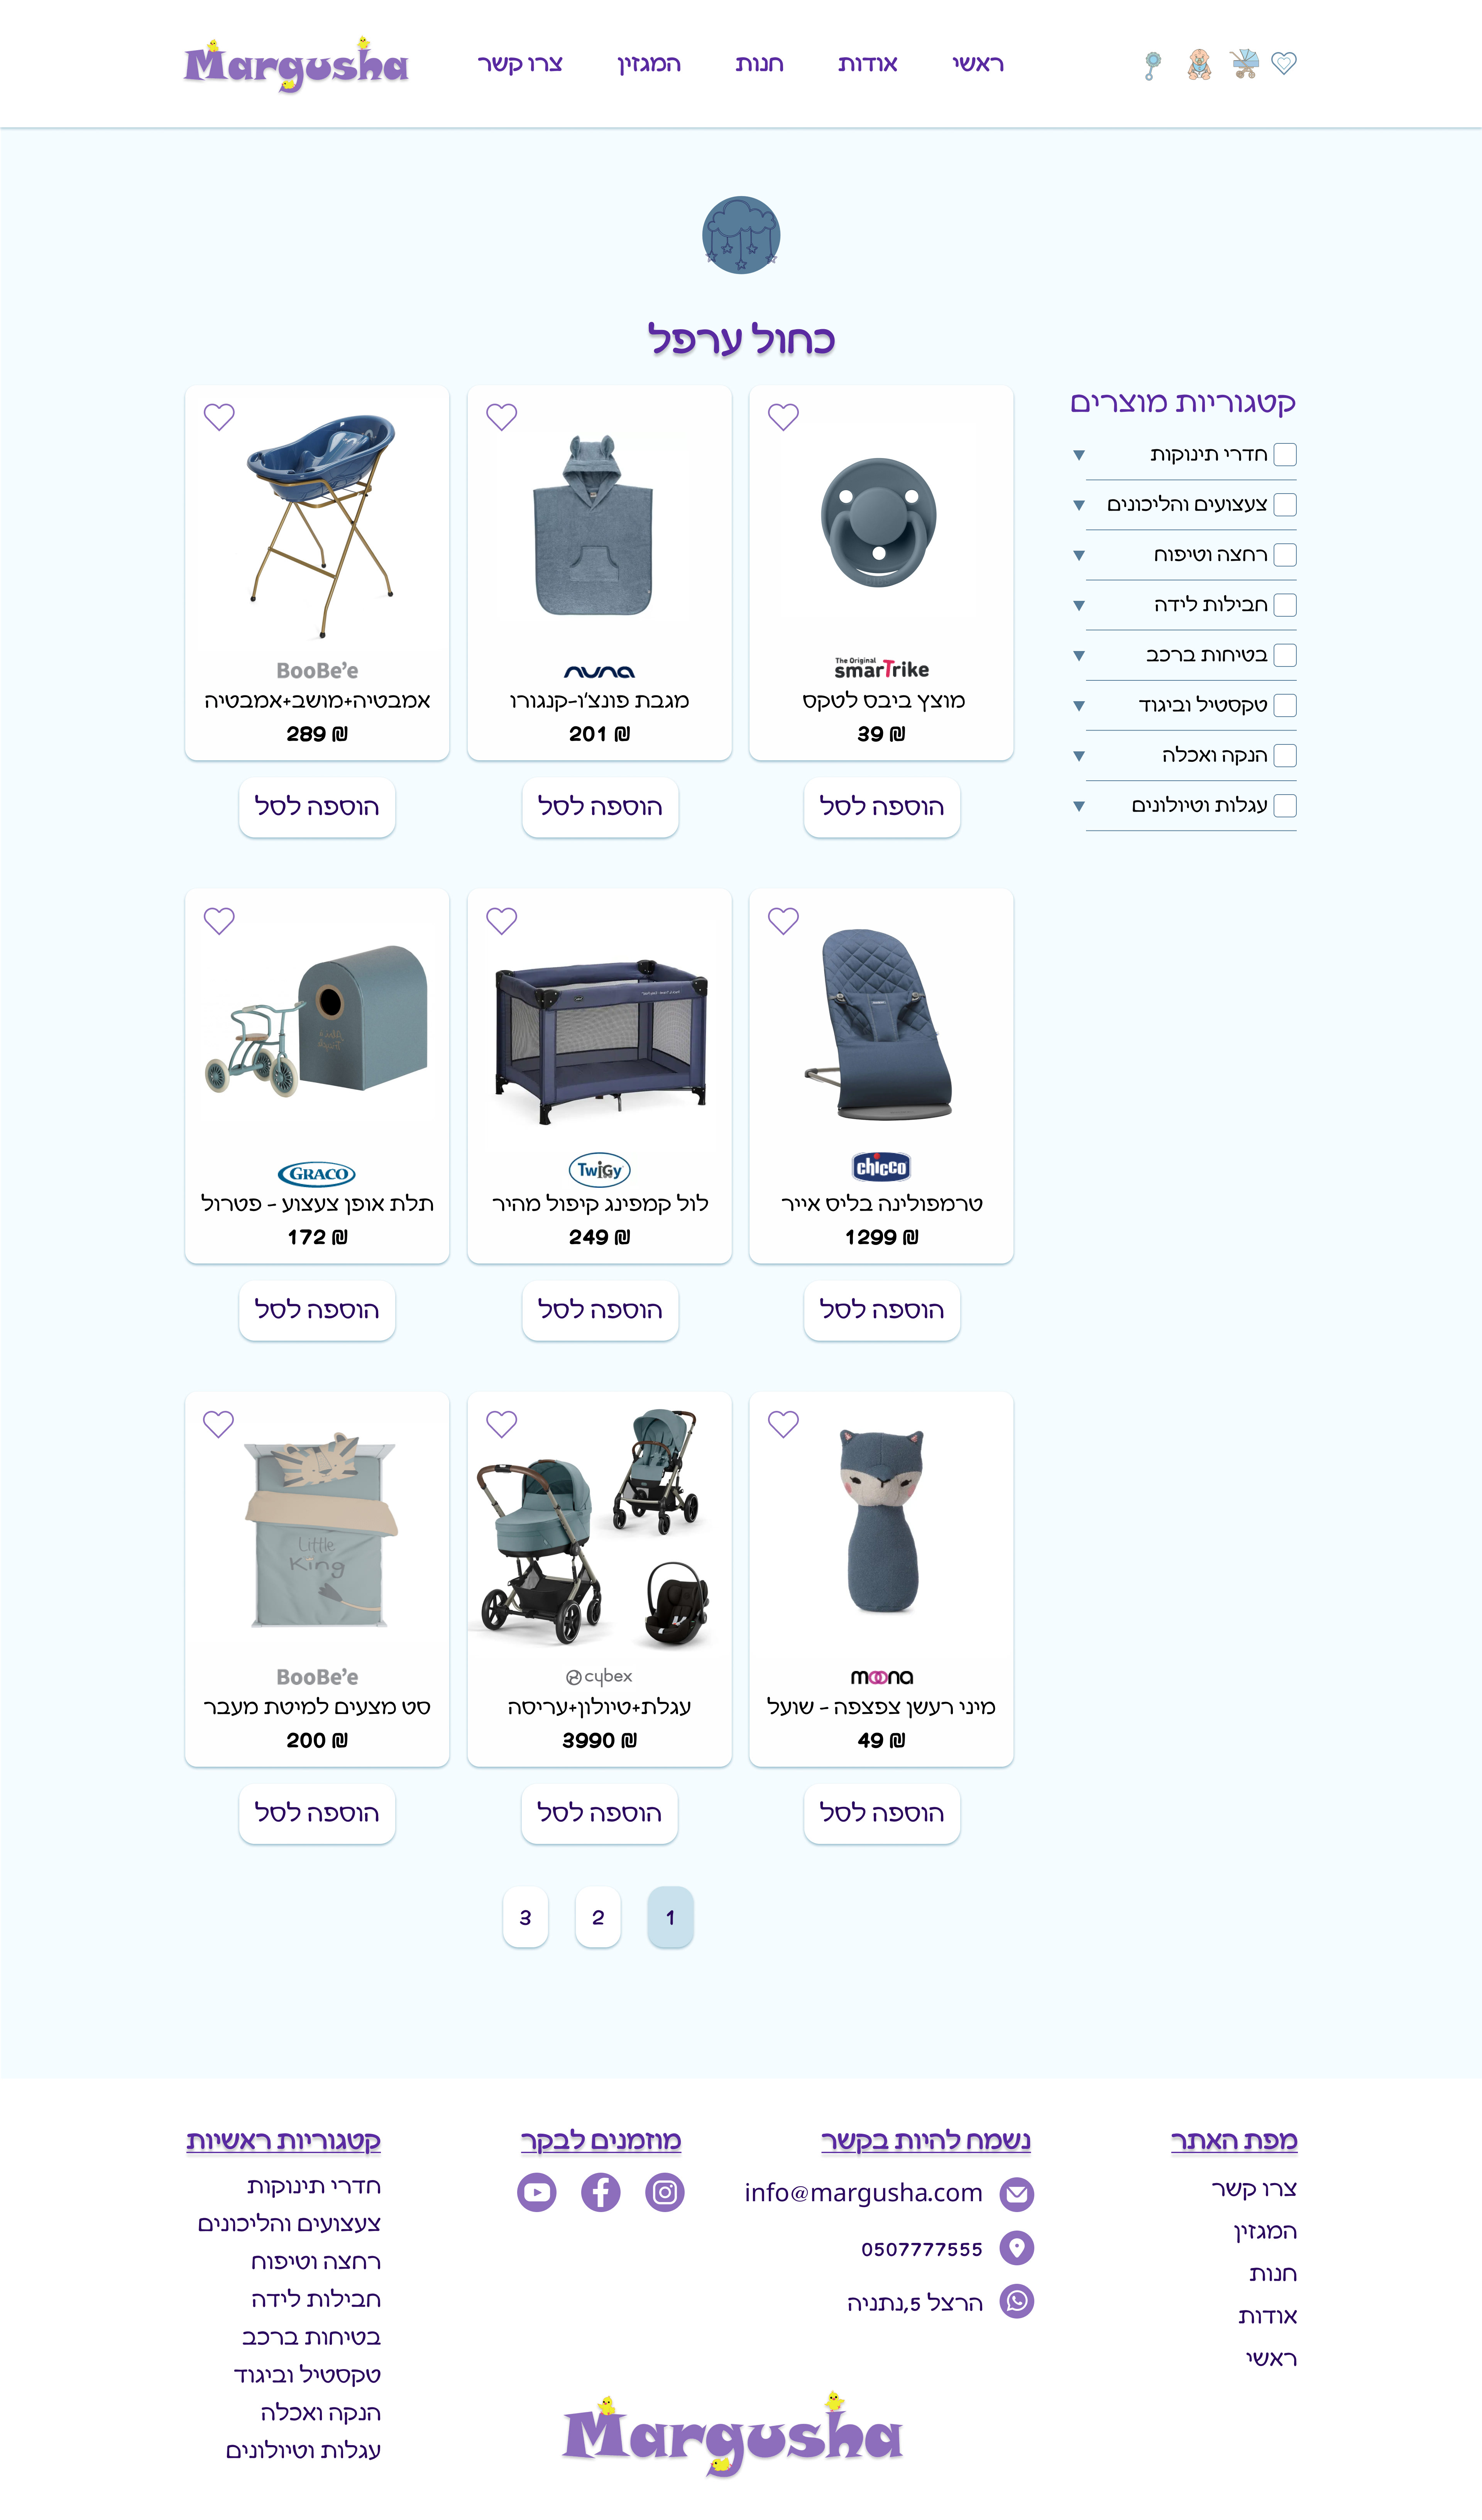Screen dimensions: 1482x2520
Task: Check the חדרי תינוקות category checkbox
Action: click(x=1286, y=455)
